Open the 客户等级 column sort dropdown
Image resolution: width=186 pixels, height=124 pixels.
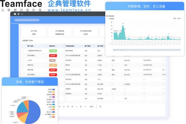92,46
